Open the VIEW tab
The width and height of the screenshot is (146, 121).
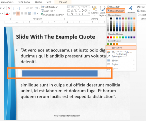tap(49, 2)
